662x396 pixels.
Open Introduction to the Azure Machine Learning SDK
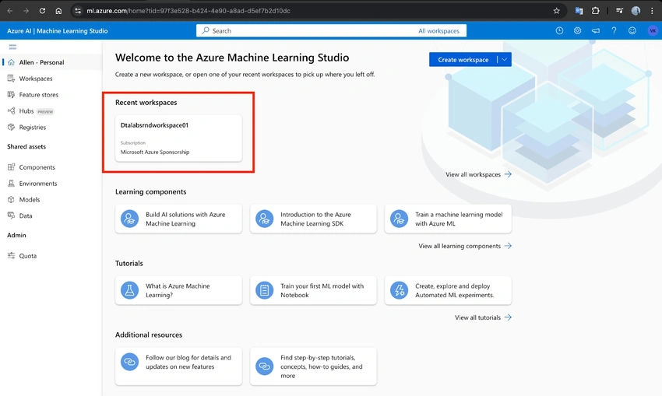click(313, 219)
